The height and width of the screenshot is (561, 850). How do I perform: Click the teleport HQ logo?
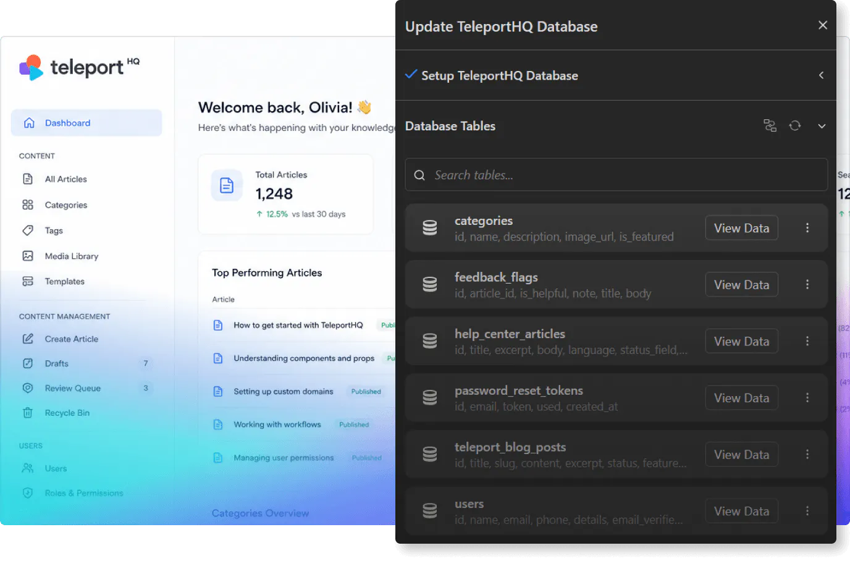click(x=79, y=67)
